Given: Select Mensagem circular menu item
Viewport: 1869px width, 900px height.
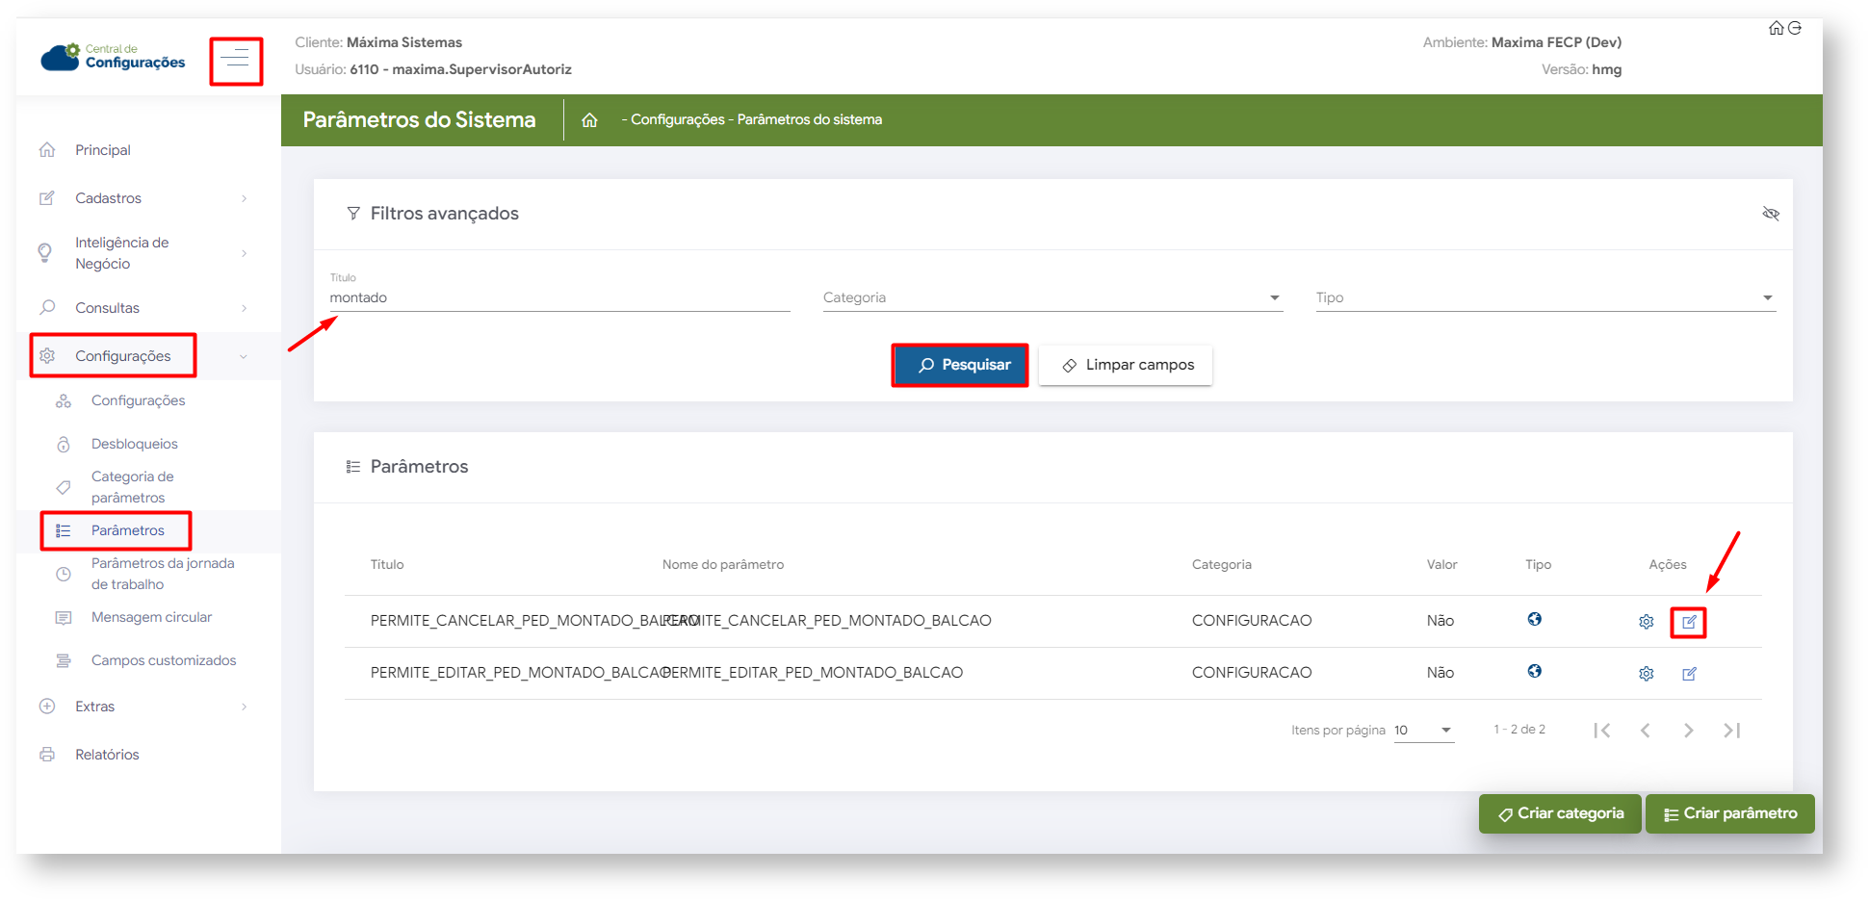Looking at the screenshot, I should coord(151,617).
